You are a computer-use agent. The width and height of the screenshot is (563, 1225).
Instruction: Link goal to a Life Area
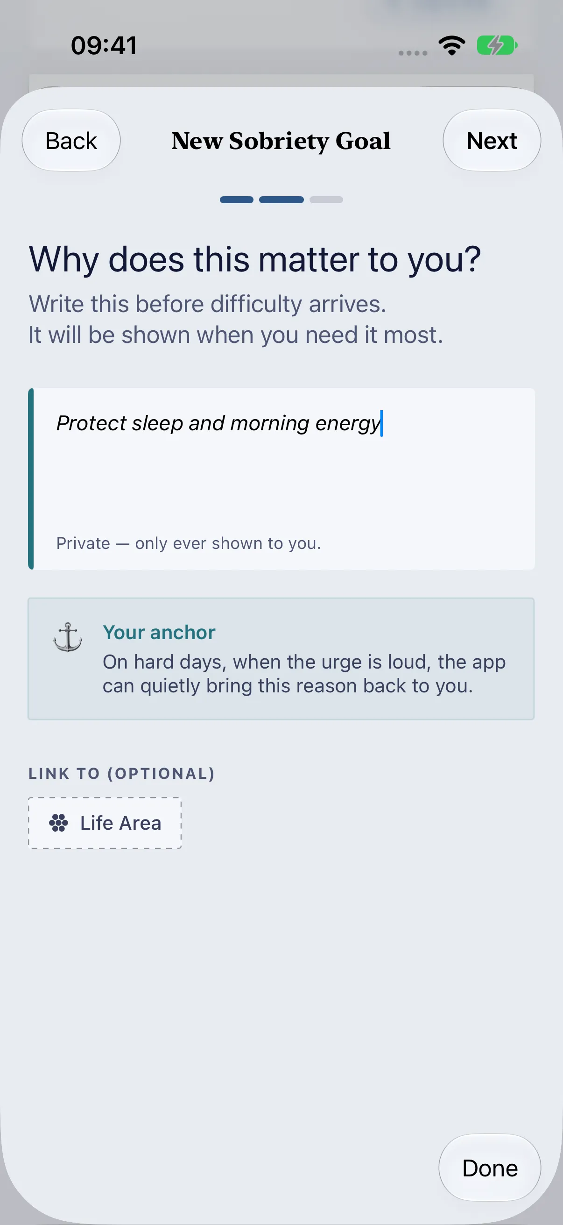tap(105, 823)
